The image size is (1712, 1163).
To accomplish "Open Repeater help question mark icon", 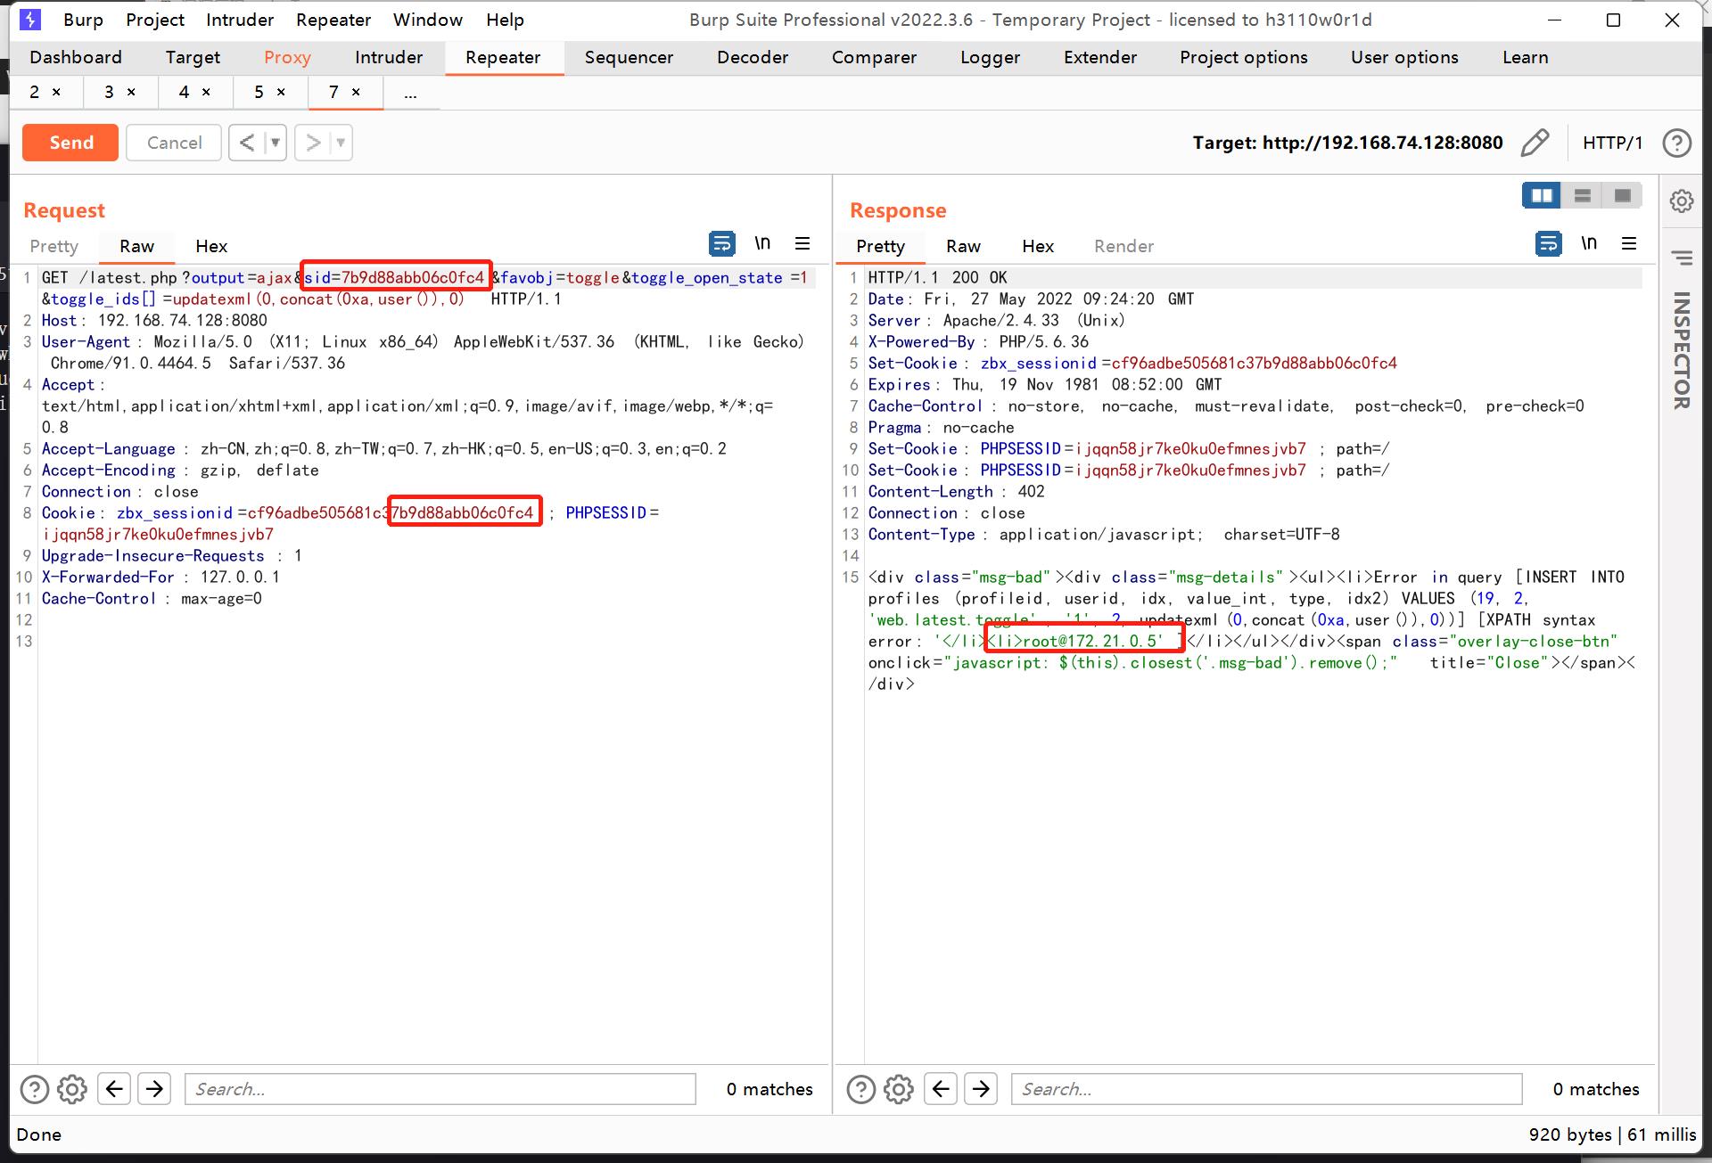I will (1676, 143).
